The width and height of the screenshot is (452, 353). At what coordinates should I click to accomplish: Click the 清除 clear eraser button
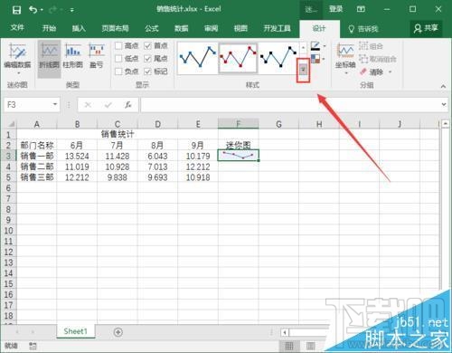[x=372, y=72]
